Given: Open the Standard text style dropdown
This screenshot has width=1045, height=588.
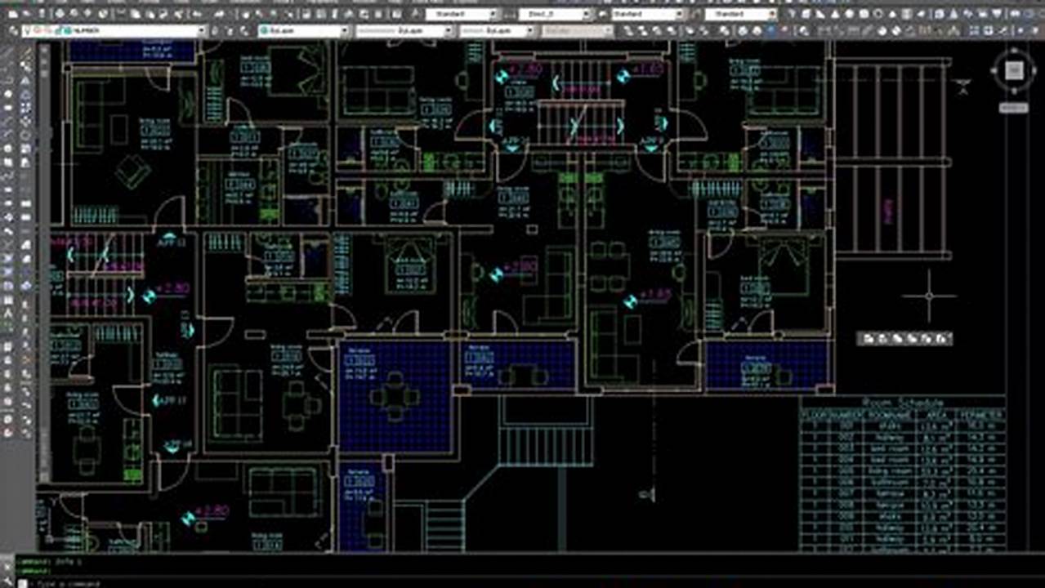Looking at the screenshot, I should (x=492, y=14).
